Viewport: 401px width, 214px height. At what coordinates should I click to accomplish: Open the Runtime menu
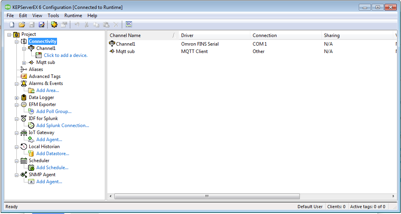pos(73,16)
